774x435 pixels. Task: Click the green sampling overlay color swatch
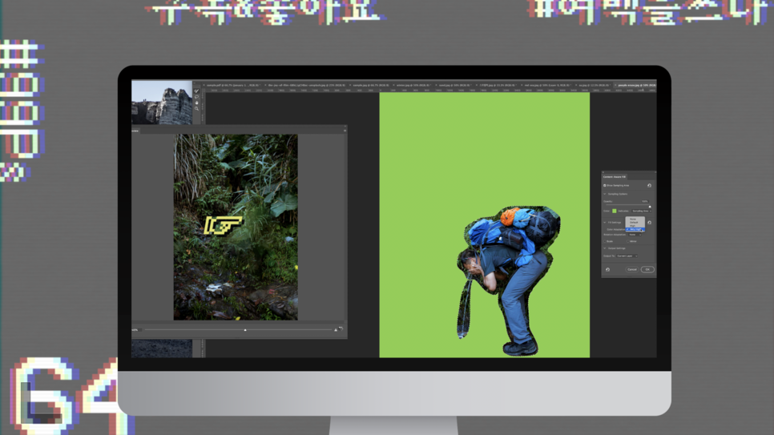(615, 211)
